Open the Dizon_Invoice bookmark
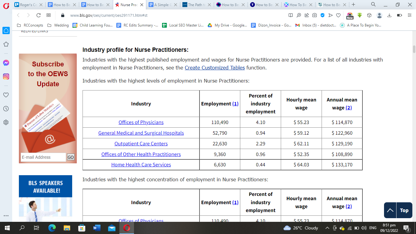Viewport: 416px width, 234px height. pos(271,25)
